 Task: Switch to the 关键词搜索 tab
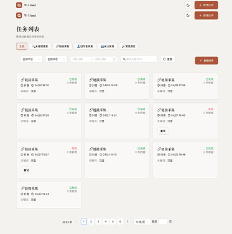click(40, 46)
